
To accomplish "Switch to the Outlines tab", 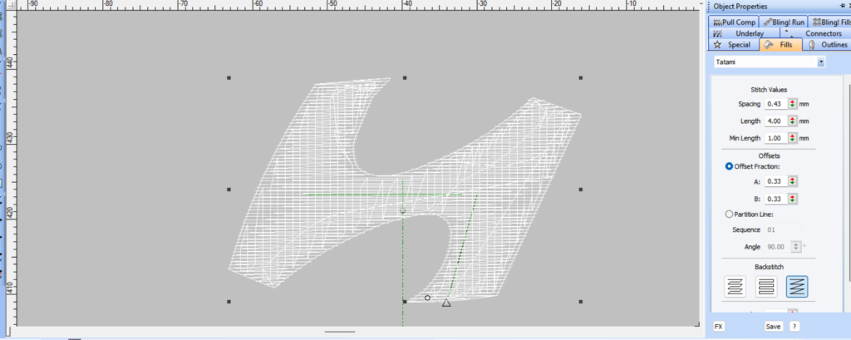I will tap(827, 45).
